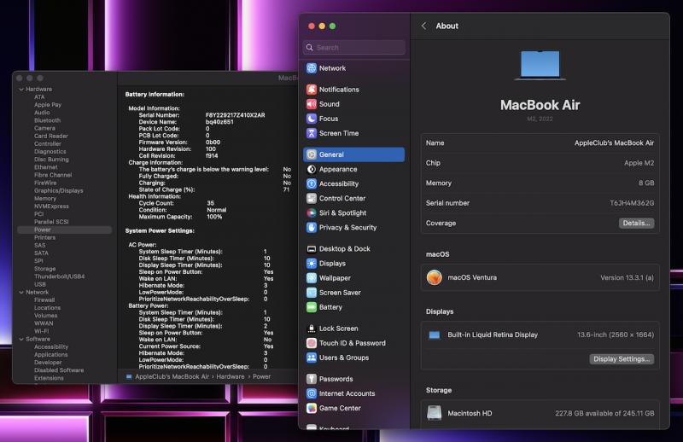Open Internet Accounts at-sign icon

click(x=312, y=393)
